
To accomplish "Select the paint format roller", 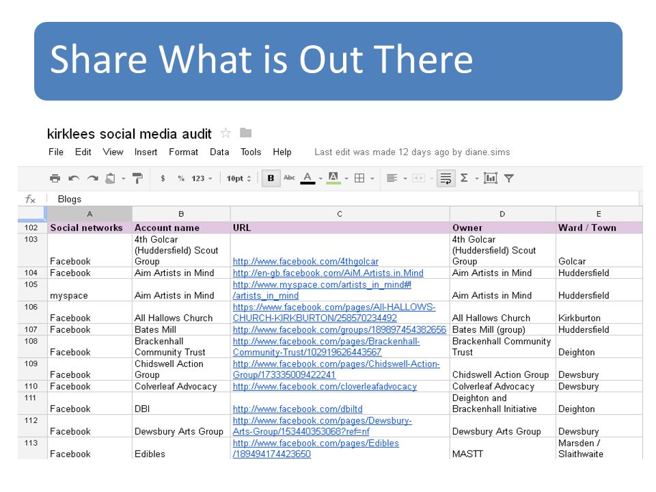I will pyautogui.click(x=137, y=178).
